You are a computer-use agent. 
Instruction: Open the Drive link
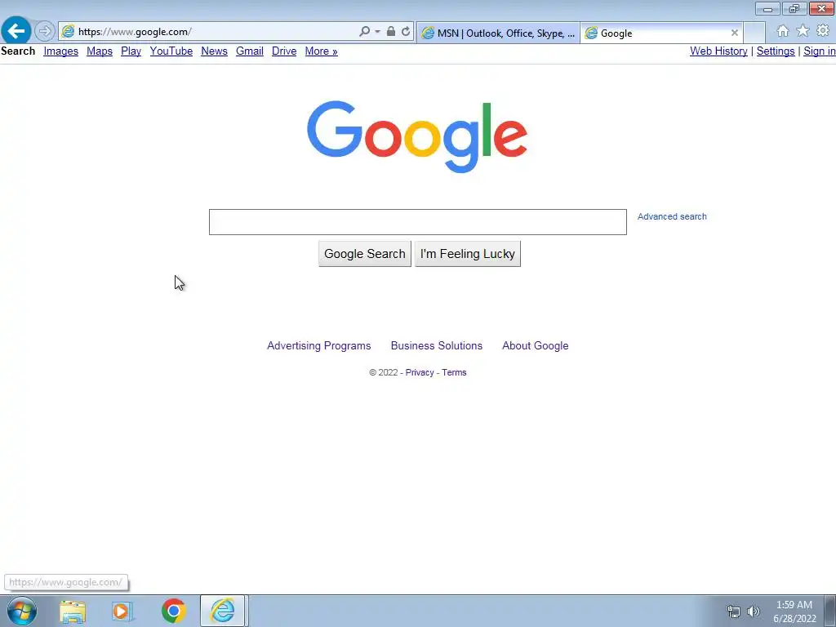point(284,51)
